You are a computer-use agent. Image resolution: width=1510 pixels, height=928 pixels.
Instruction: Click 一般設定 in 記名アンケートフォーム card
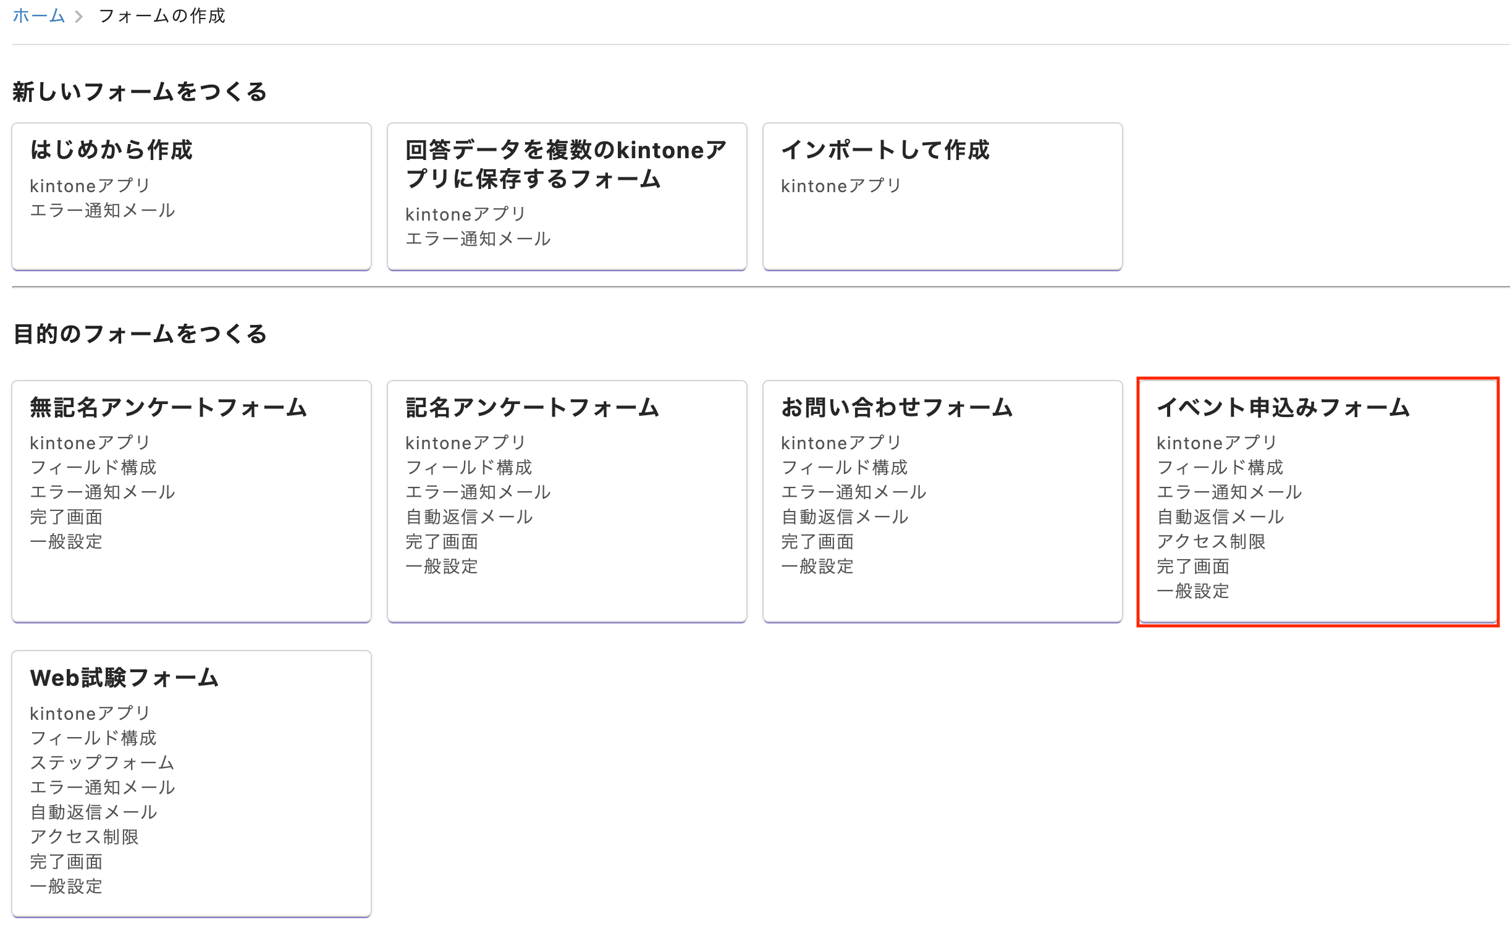[442, 566]
